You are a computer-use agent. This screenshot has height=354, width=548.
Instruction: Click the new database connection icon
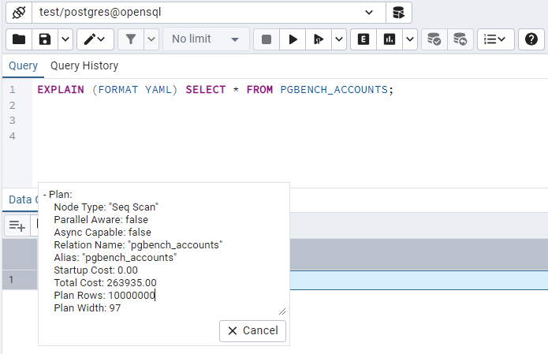(398, 13)
